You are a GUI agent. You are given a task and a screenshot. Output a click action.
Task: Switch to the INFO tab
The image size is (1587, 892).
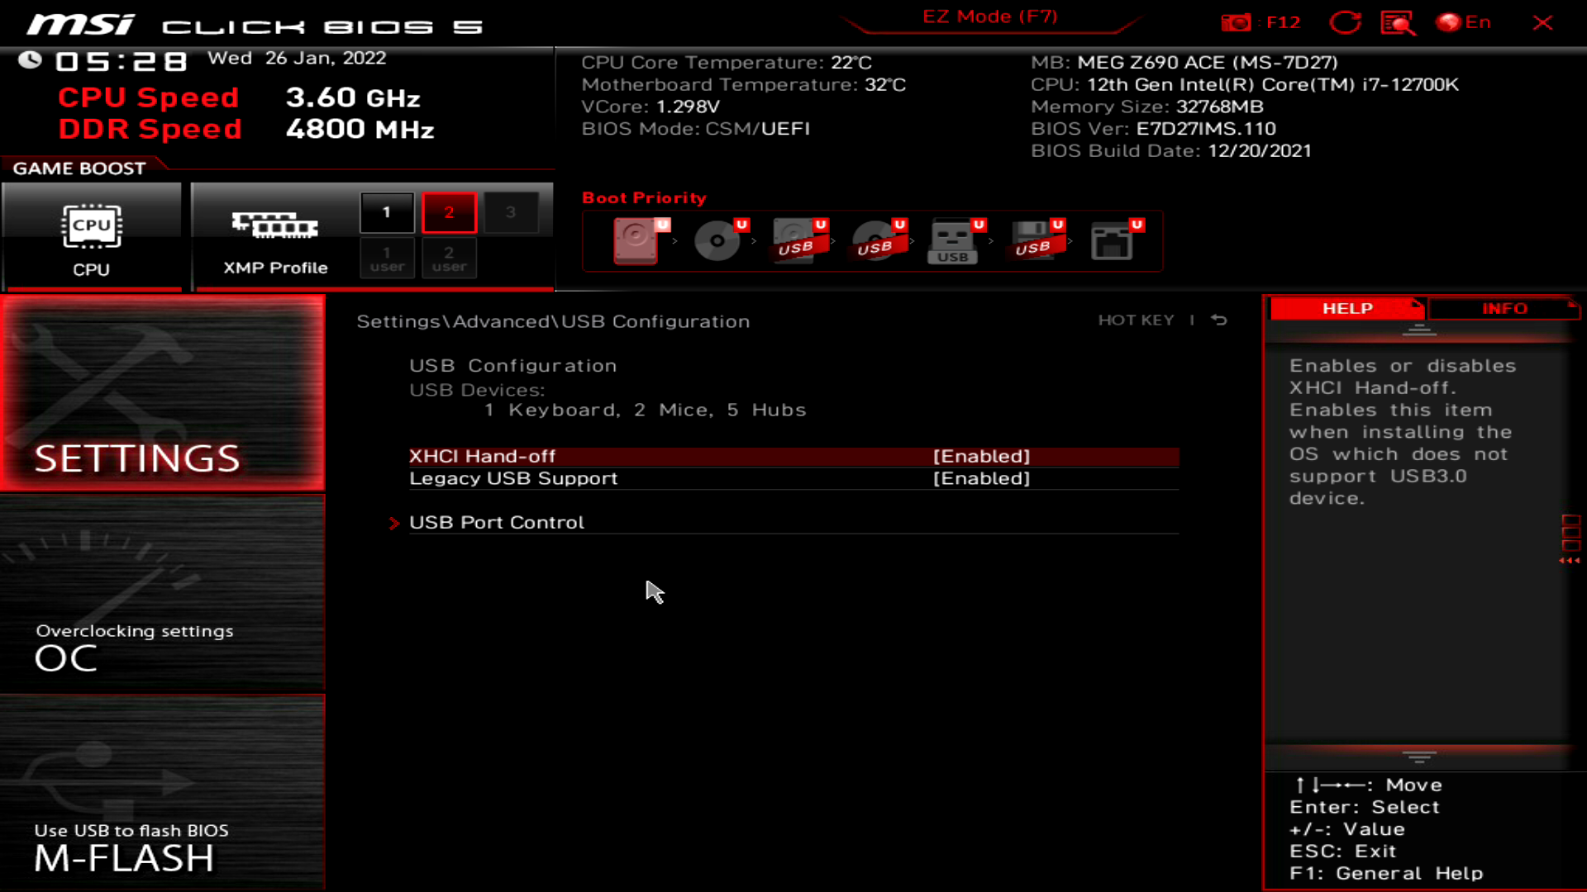click(1504, 308)
